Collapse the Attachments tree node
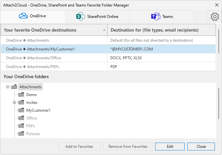Image resolution: width=222 pixels, height=155 pixels. (8, 87)
